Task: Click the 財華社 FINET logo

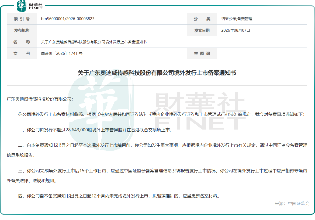Action: (30, 6)
